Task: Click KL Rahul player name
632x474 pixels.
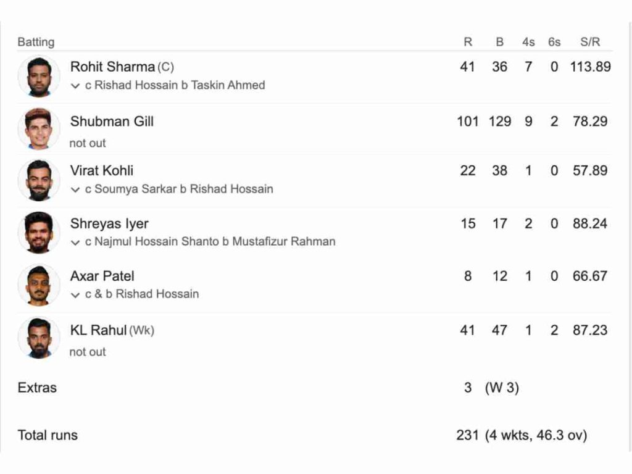Action: click(98, 330)
